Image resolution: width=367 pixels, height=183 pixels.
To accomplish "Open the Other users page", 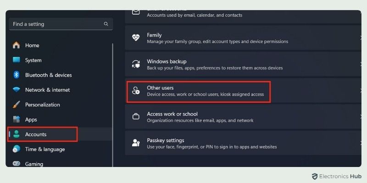I will tap(243, 91).
